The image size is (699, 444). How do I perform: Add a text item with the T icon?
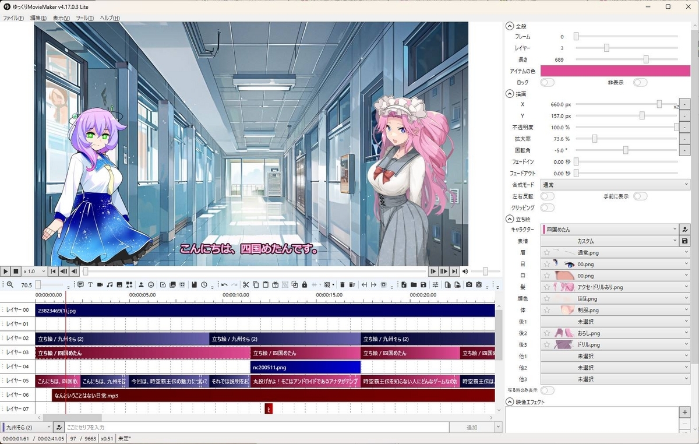pos(90,285)
